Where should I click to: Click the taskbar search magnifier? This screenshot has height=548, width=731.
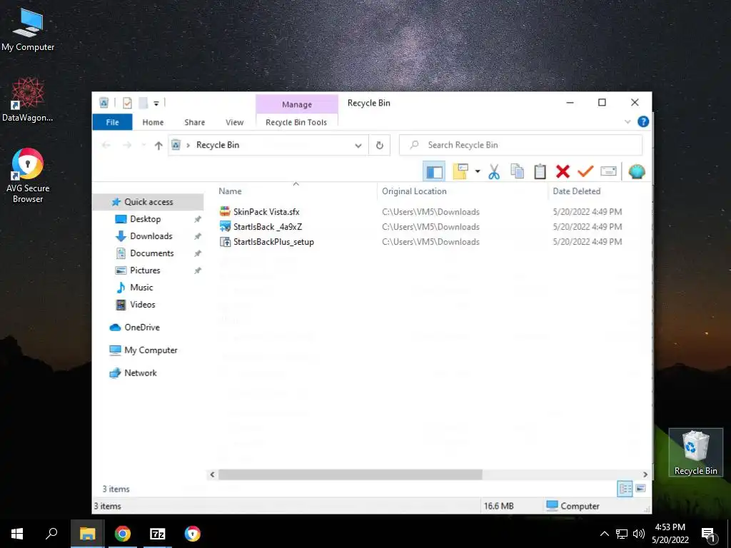(x=51, y=534)
